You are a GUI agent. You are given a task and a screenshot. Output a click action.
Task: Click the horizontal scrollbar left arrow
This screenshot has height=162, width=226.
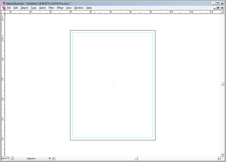tap(53, 158)
